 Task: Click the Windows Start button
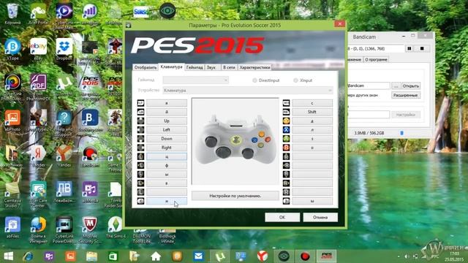click(9, 256)
